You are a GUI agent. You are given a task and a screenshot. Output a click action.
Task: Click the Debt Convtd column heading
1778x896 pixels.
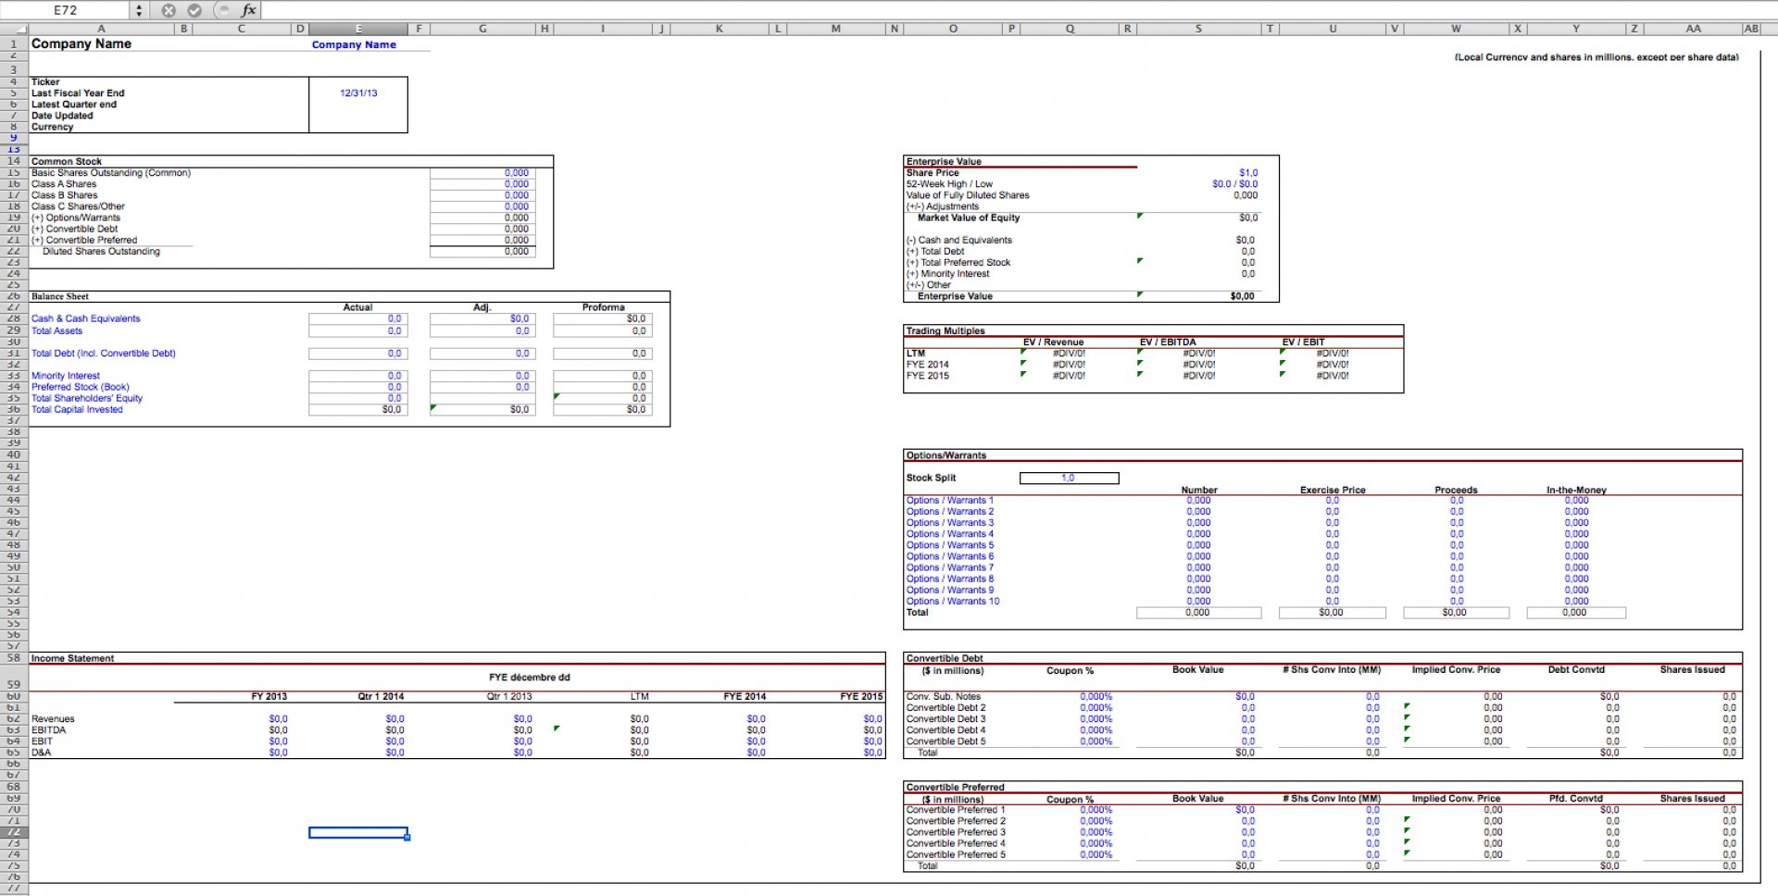[1576, 670]
